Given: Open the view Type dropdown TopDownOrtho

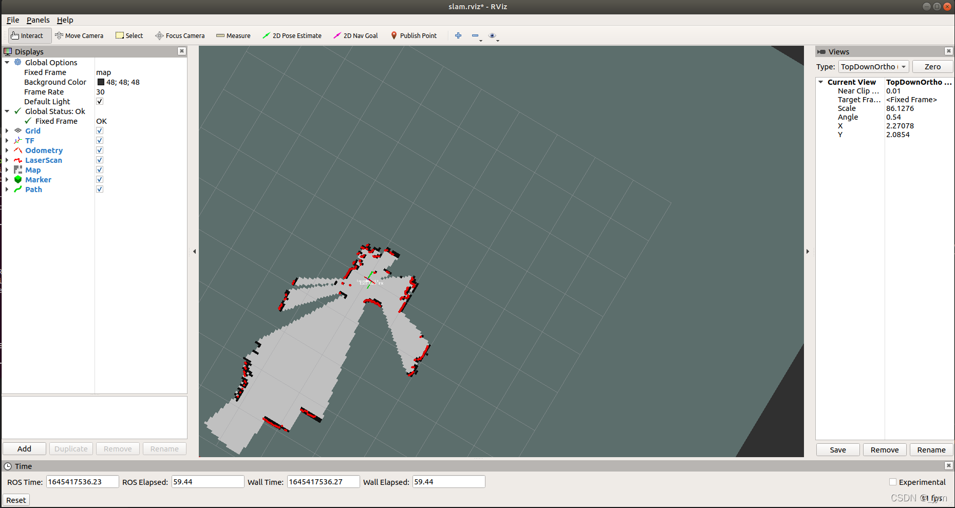Looking at the screenshot, I should click(x=874, y=67).
